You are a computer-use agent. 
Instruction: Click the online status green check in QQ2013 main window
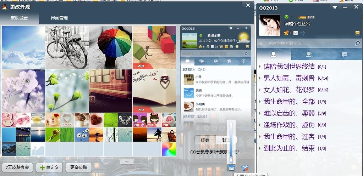(x=286, y=17)
